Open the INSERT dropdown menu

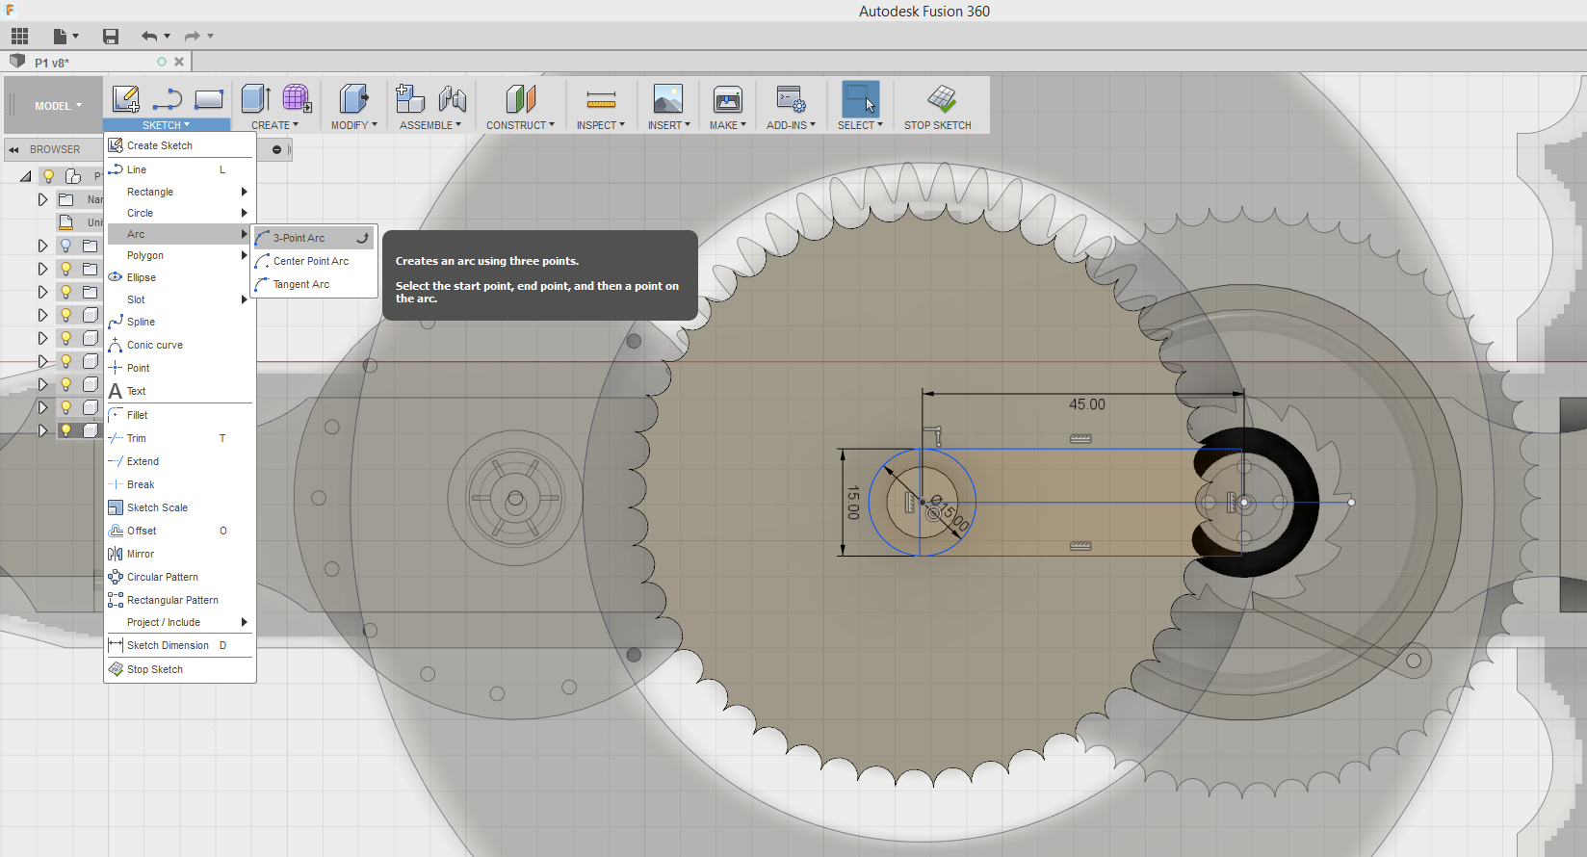[x=668, y=125]
